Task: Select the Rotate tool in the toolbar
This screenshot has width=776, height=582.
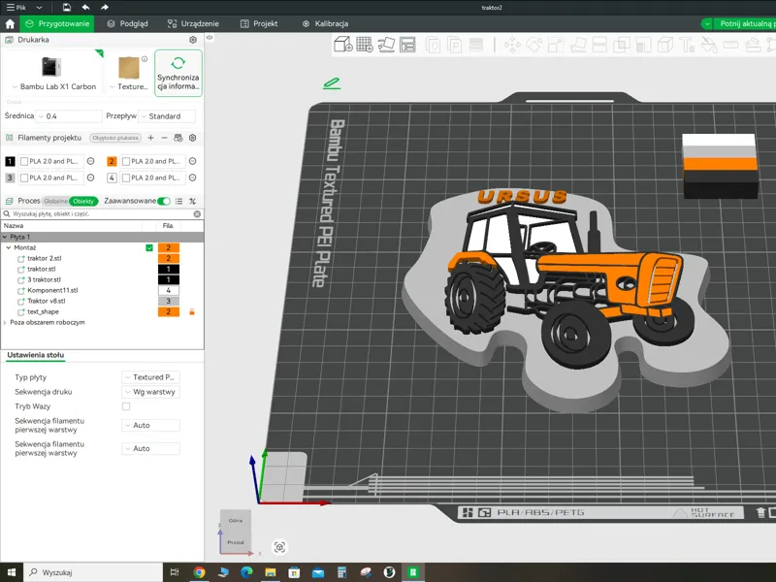Action: coord(534,45)
